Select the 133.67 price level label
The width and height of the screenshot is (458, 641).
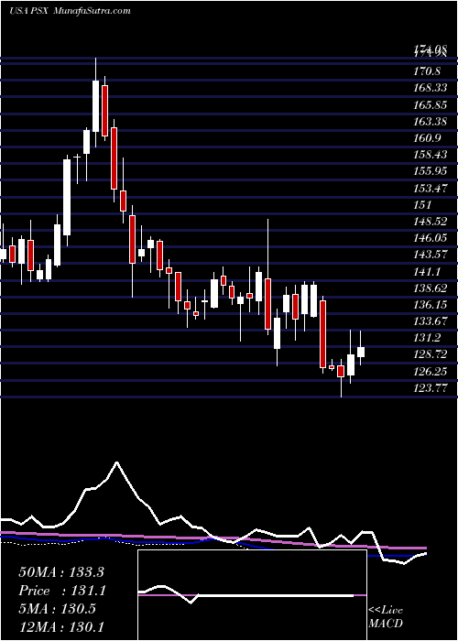tap(431, 321)
